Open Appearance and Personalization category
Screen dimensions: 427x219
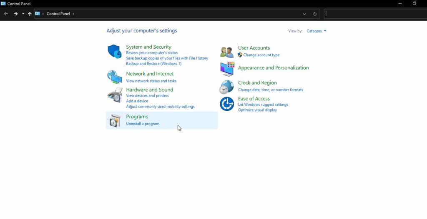click(273, 68)
